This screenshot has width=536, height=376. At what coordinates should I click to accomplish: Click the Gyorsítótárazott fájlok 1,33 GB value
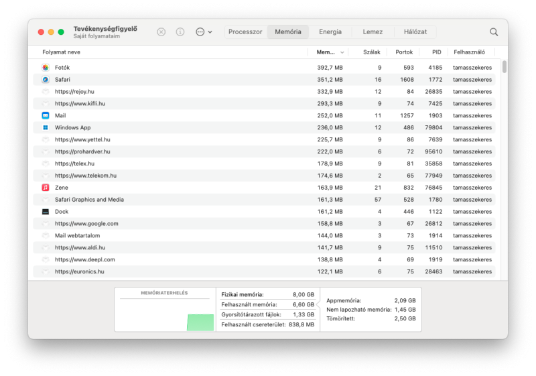click(304, 314)
